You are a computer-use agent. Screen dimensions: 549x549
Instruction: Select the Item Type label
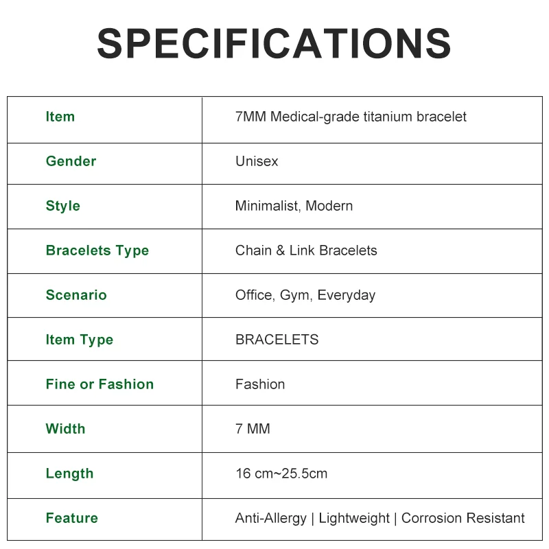(80, 340)
